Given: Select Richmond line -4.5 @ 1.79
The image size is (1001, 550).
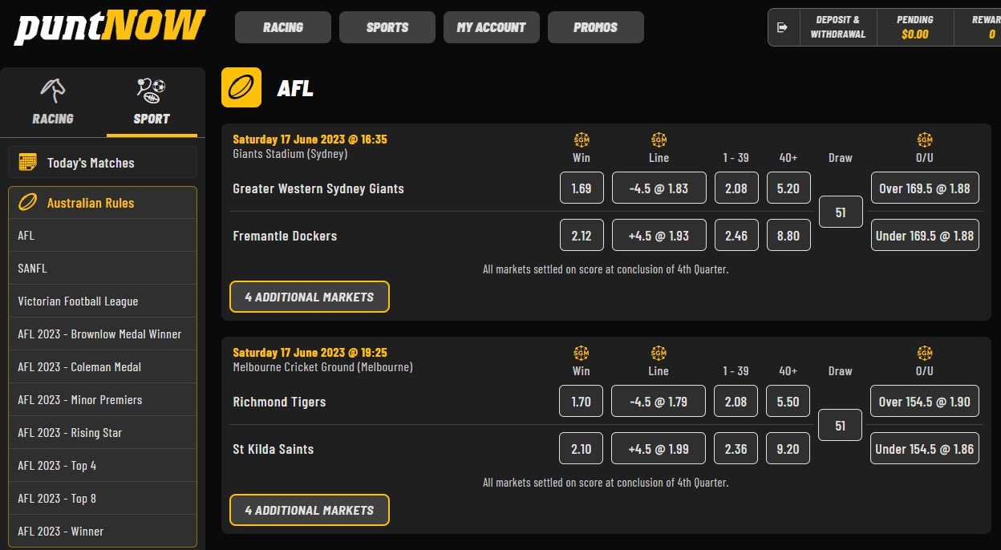Looking at the screenshot, I should pyautogui.click(x=659, y=402).
